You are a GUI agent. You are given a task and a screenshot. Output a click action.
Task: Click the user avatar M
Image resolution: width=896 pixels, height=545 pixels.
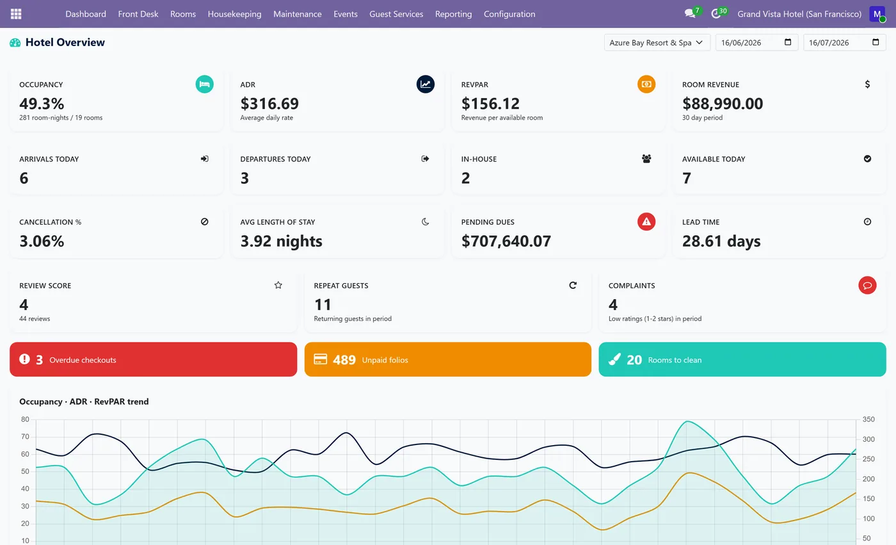[877, 13]
